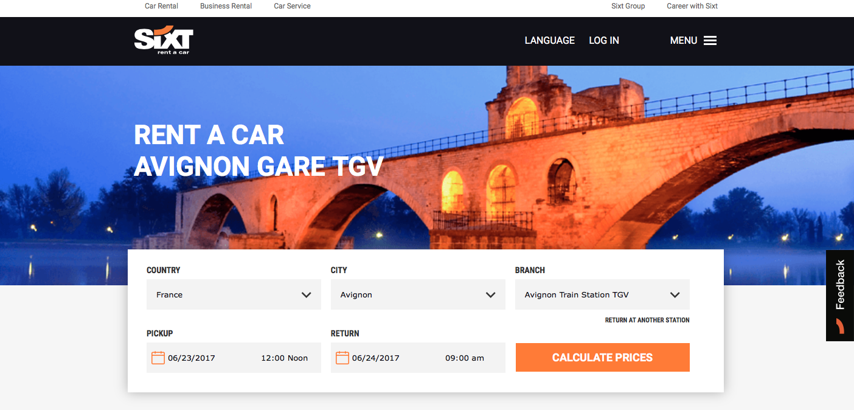Expand the Country dropdown showing France
This screenshot has height=410, width=854.
click(x=234, y=294)
